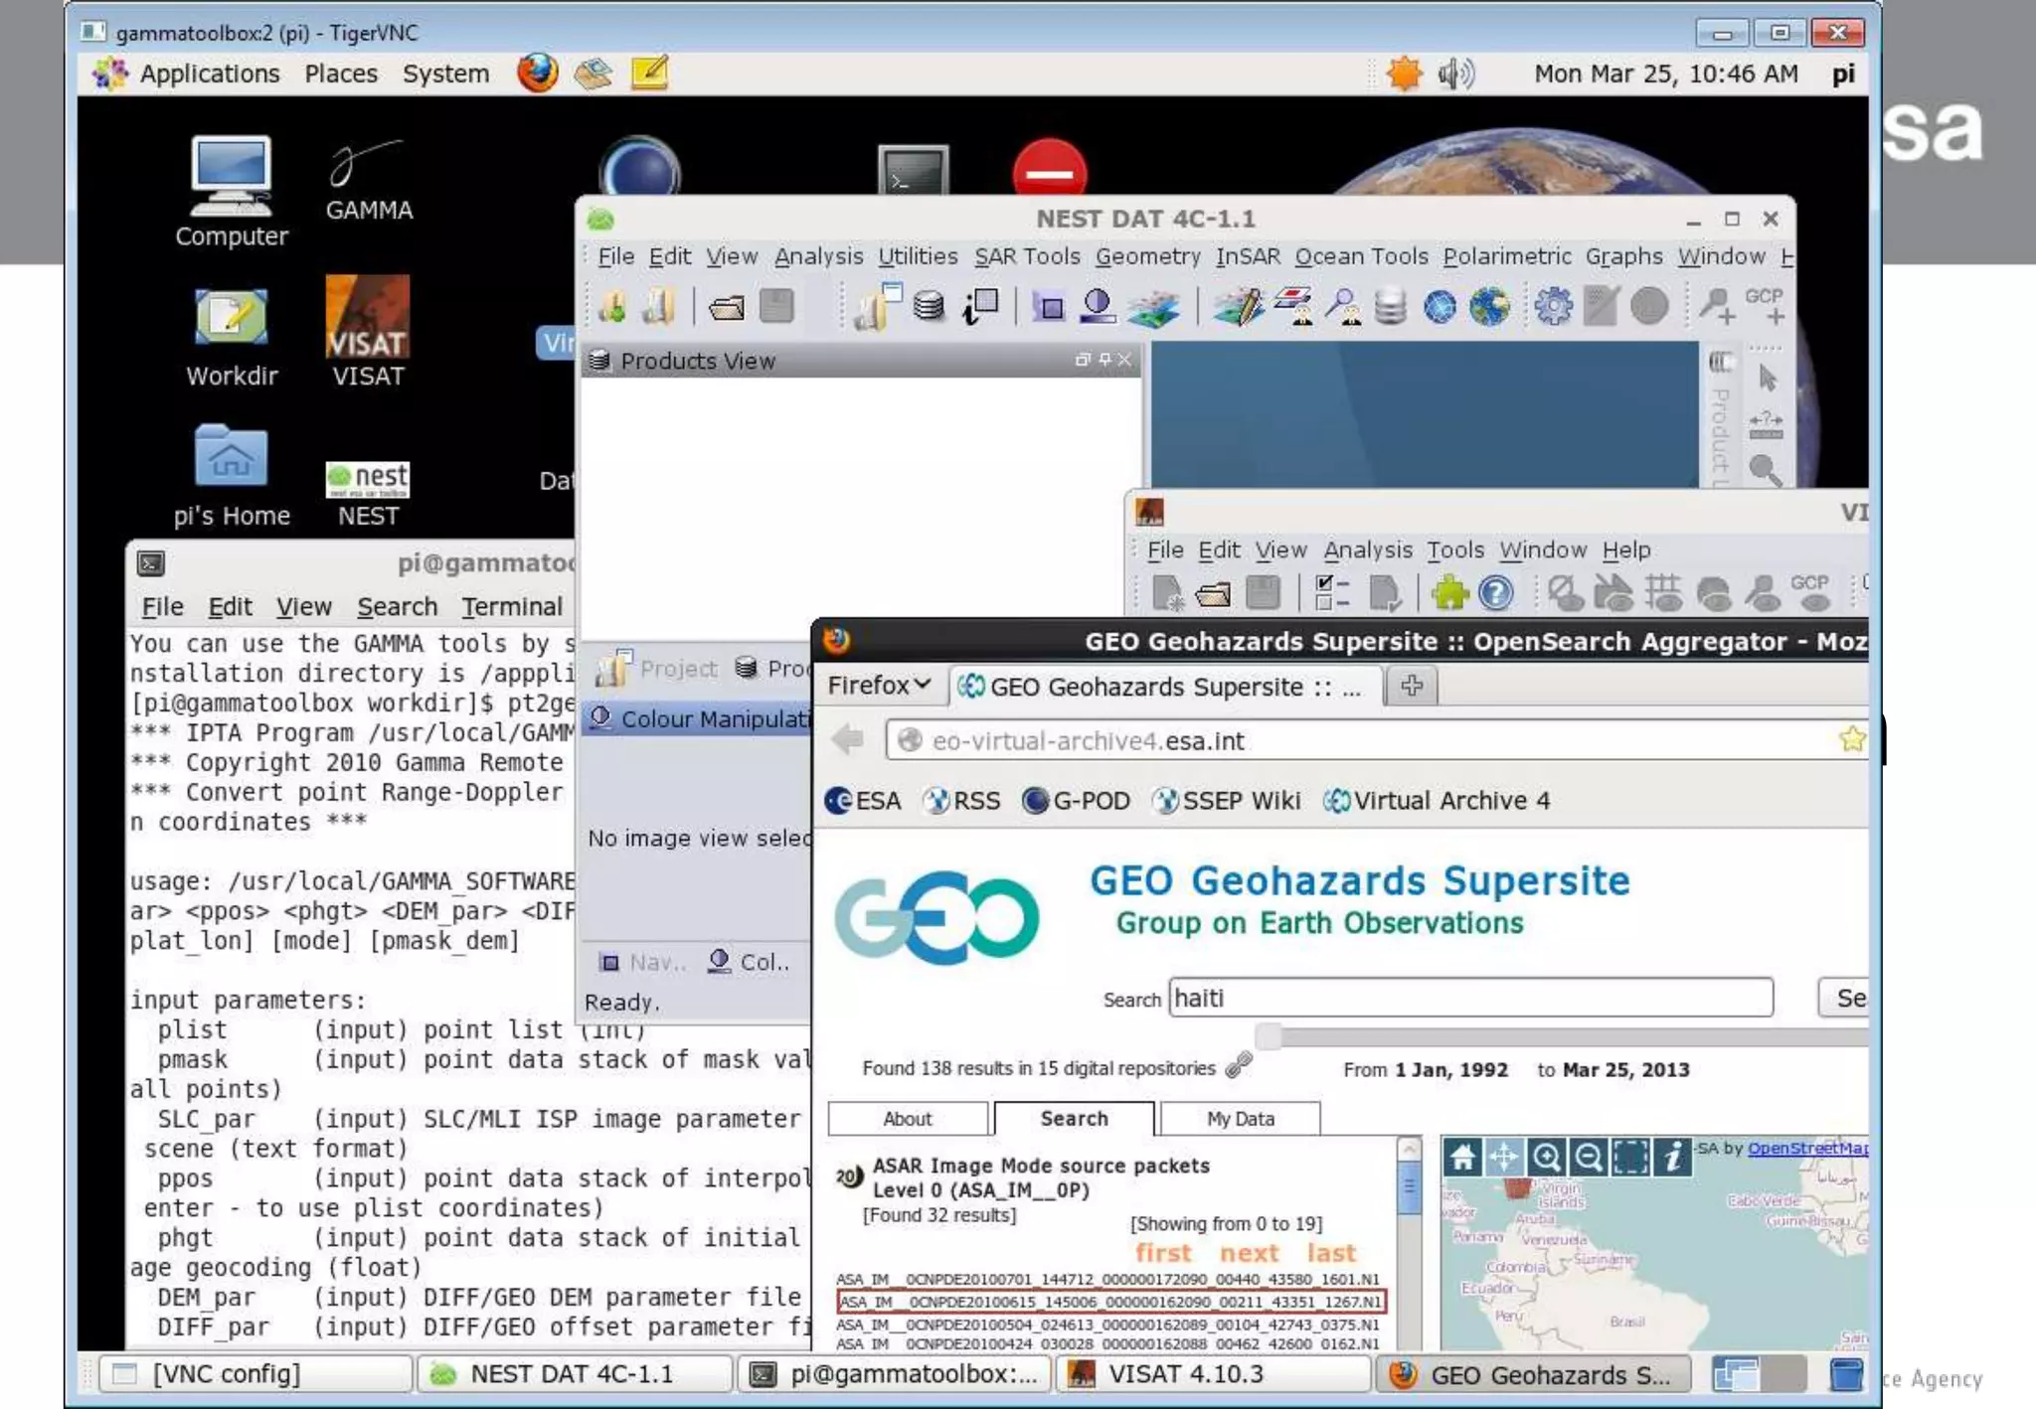This screenshot has height=1409, width=2036.
Task: Switch to the My Data tab
Action: click(x=1240, y=1119)
